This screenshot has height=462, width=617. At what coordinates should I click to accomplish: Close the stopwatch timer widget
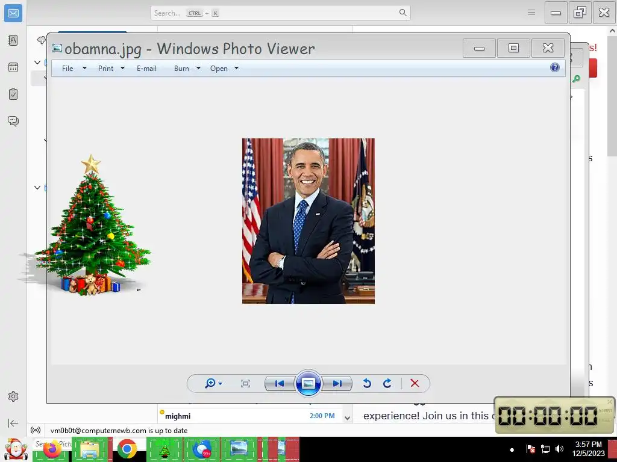click(610, 401)
